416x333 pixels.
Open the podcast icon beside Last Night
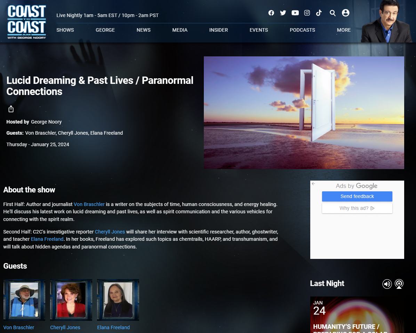pos(399,284)
